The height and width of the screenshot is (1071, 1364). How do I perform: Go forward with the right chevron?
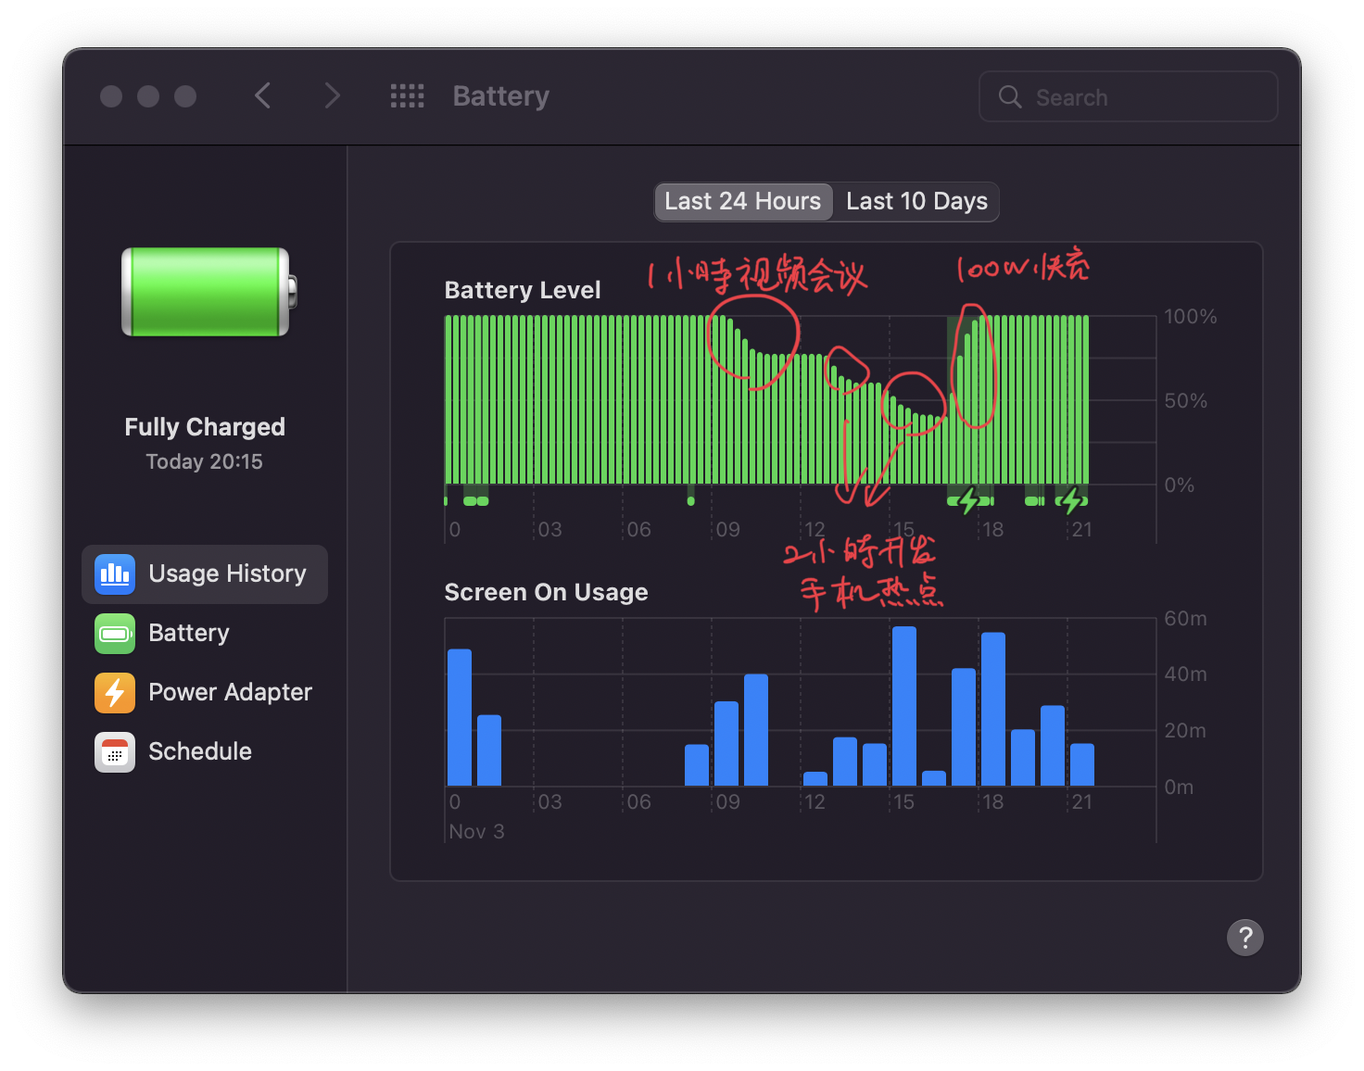[332, 96]
